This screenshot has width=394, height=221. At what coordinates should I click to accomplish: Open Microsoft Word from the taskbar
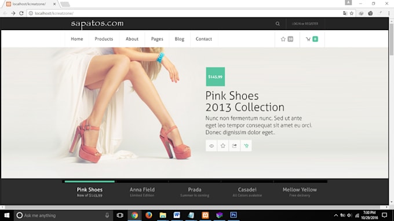click(177, 215)
